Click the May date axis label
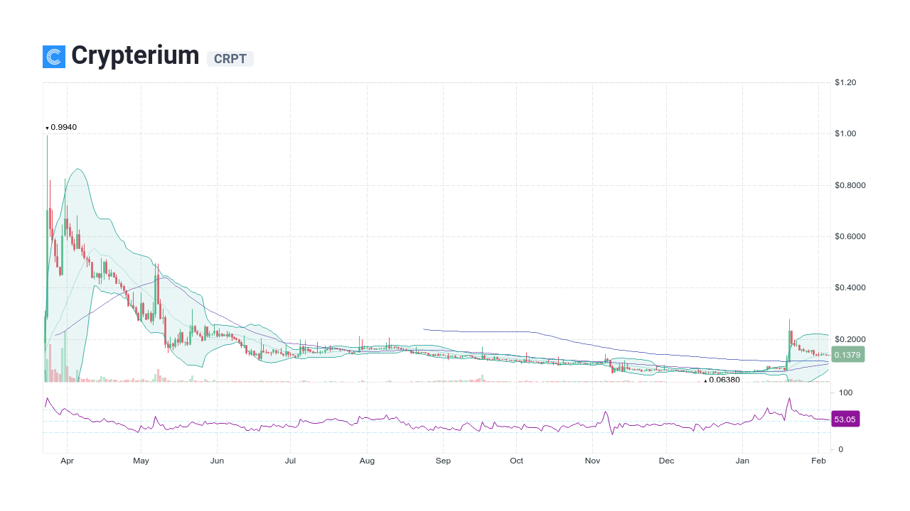Image resolution: width=910 pixels, height=511 pixels. pyautogui.click(x=141, y=461)
